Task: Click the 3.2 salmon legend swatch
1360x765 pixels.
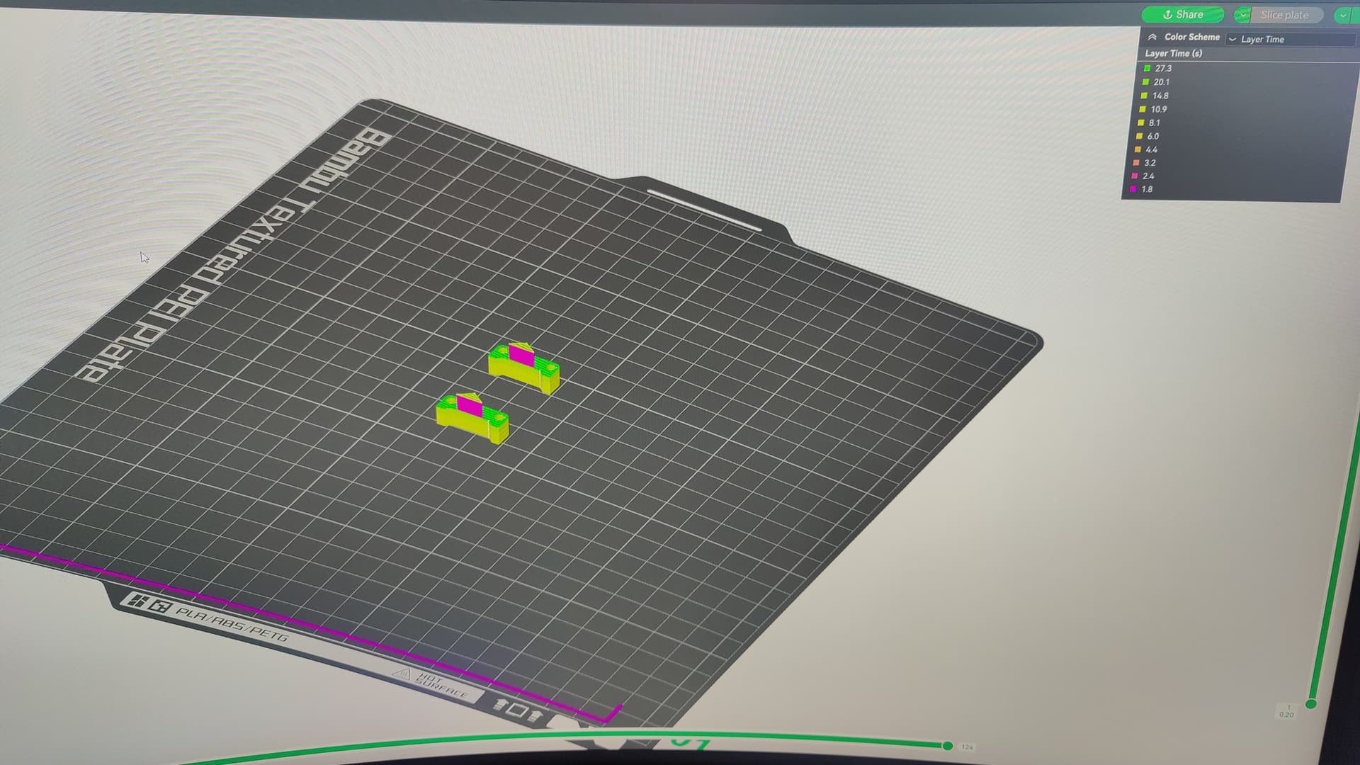Action: point(1137,163)
